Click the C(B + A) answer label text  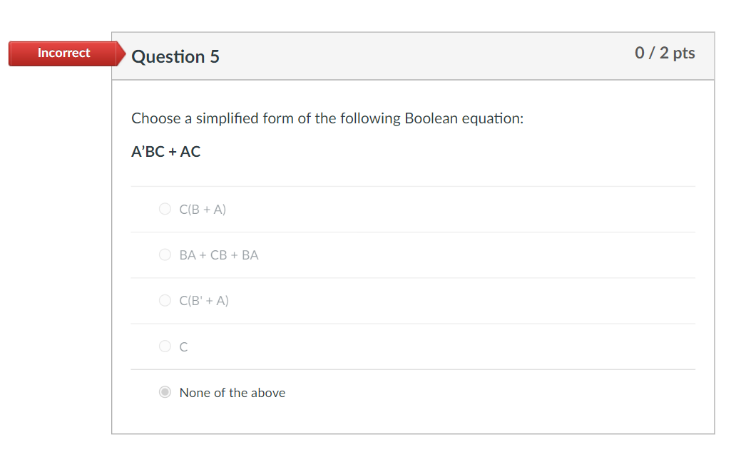point(203,209)
